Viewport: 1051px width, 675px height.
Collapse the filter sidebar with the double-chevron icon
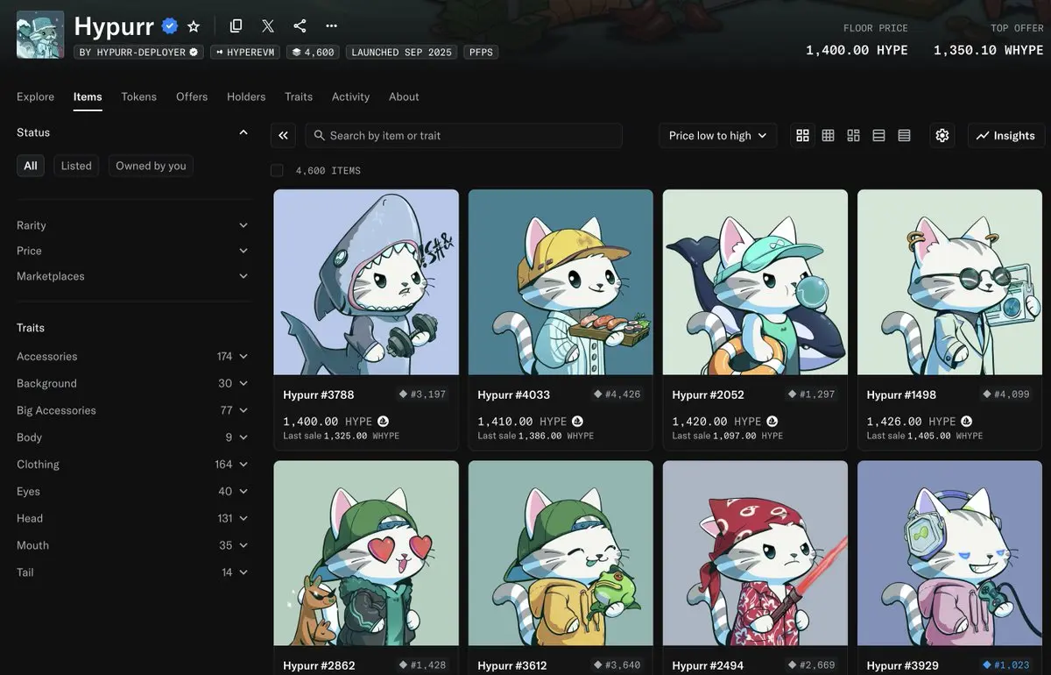pos(283,135)
